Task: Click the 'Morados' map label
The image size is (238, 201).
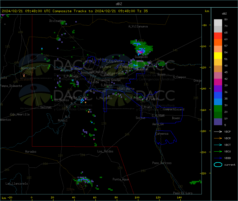Action: (31, 152)
